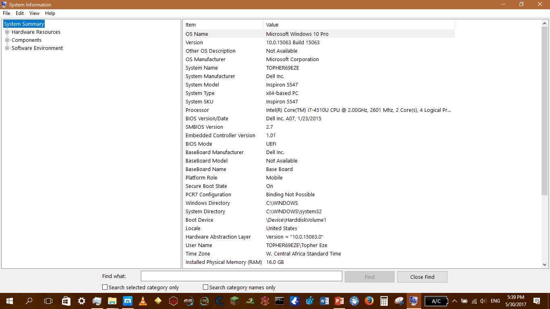This screenshot has height=309, width=550.
Task: Open Snipping Tool from the taskbar
Action: coord(399,301)
